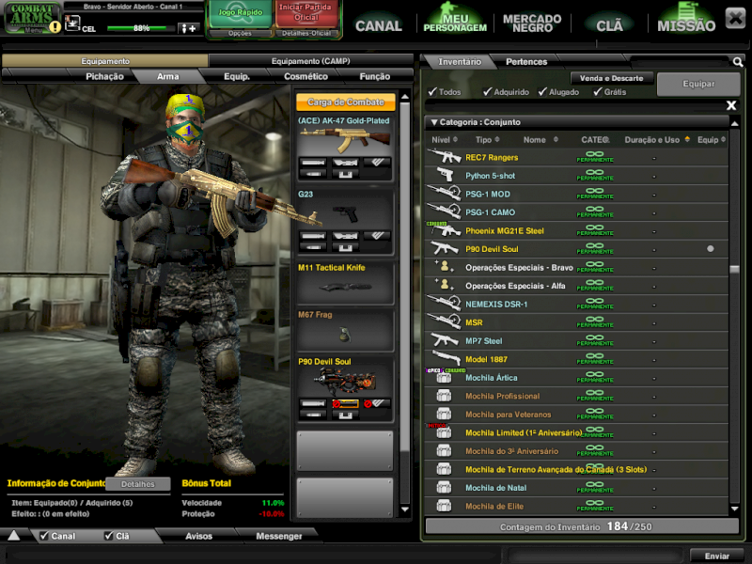Viewport: 752px width, 564px height.
Task: Switch to the Cosmético tab
Action: (305, 76)
